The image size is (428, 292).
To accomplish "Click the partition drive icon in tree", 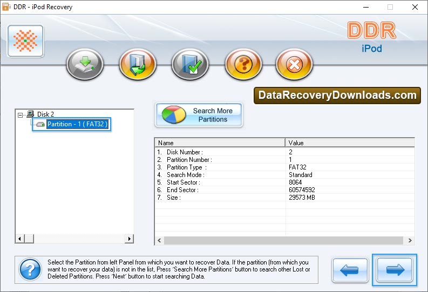I will [x=40, y=125].
